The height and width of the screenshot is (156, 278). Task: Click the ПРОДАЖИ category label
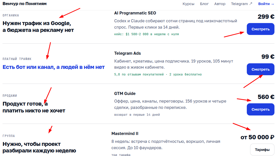click(10, 96)
